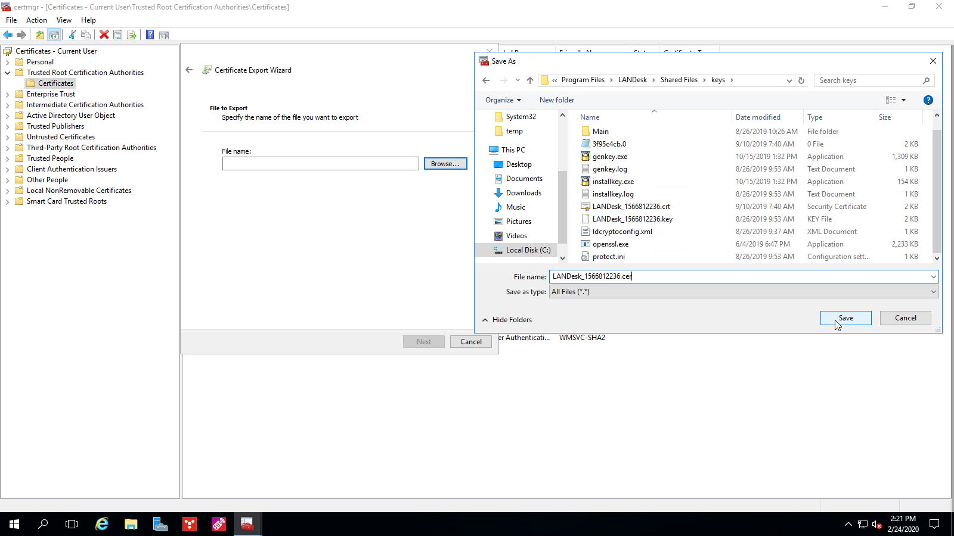Click Browse in the Certificate Export Wizard

coord(445,163)
